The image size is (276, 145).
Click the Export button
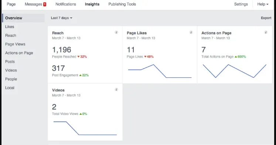point(266,18)
